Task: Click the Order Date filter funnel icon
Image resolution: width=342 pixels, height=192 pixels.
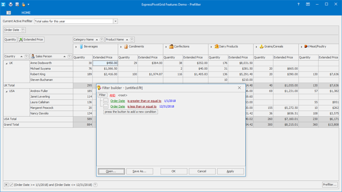Action: [x=22, y=30]
